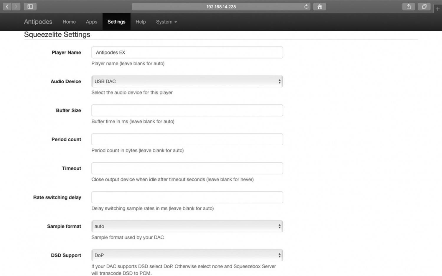Click the home icon in browser toolbar

pyautogui.click(x=320, y=6)
